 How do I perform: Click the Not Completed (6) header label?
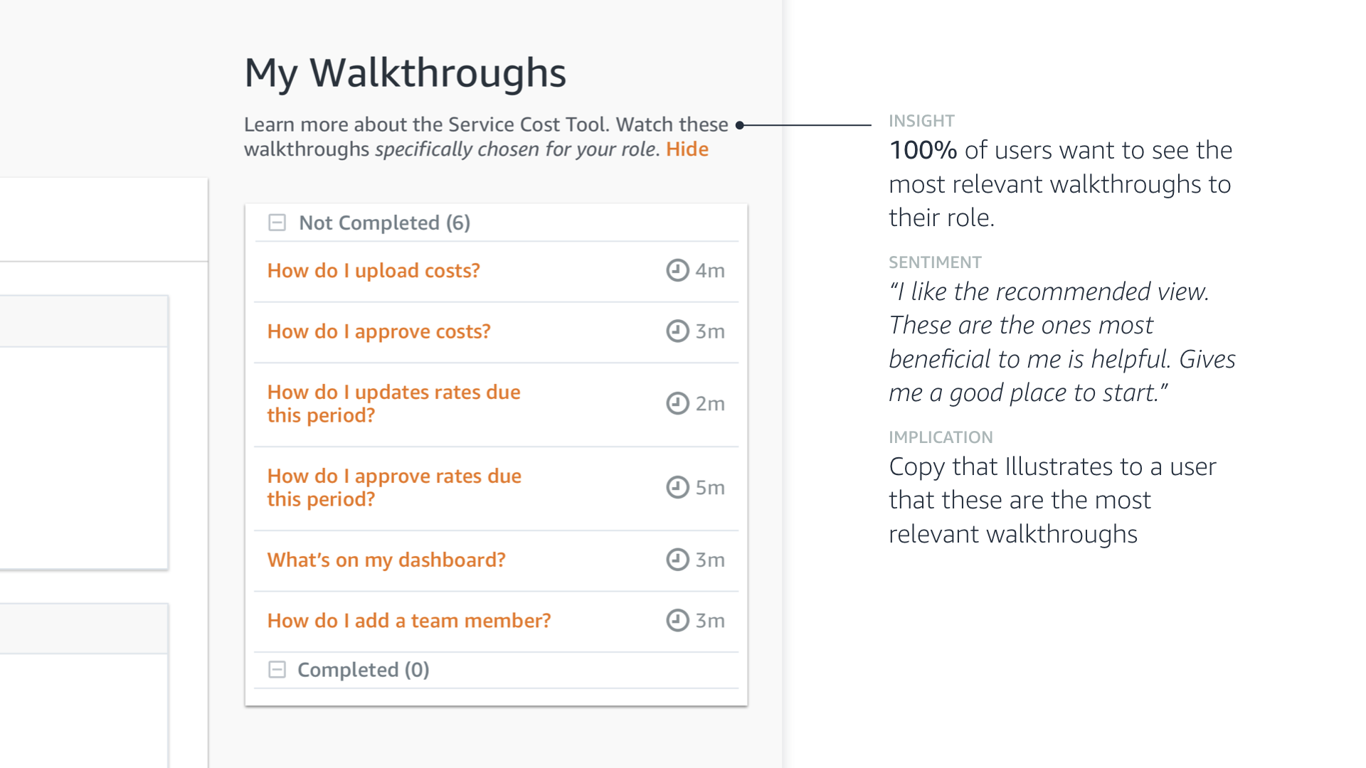(384, 223)
